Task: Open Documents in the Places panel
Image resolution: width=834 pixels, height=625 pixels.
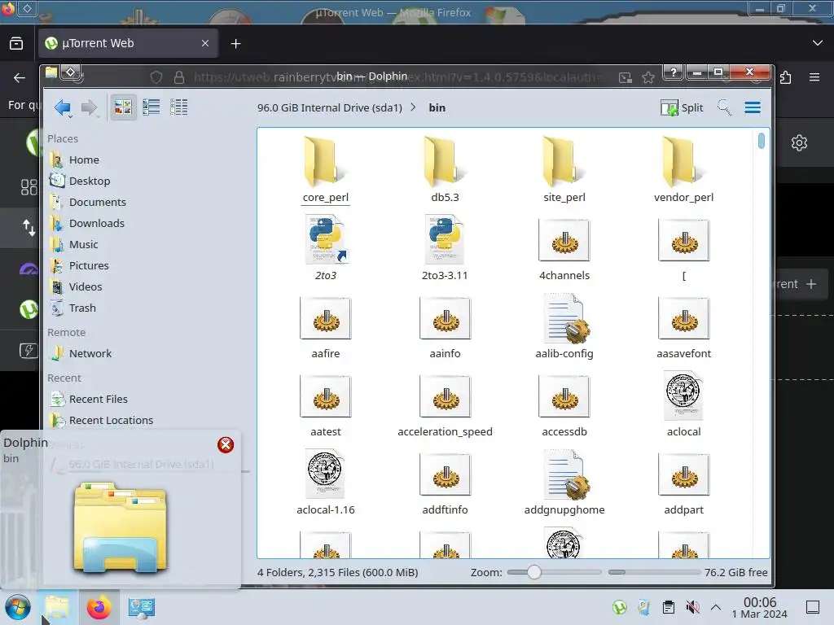Action: pyautogui.click(x=98, y=203)
